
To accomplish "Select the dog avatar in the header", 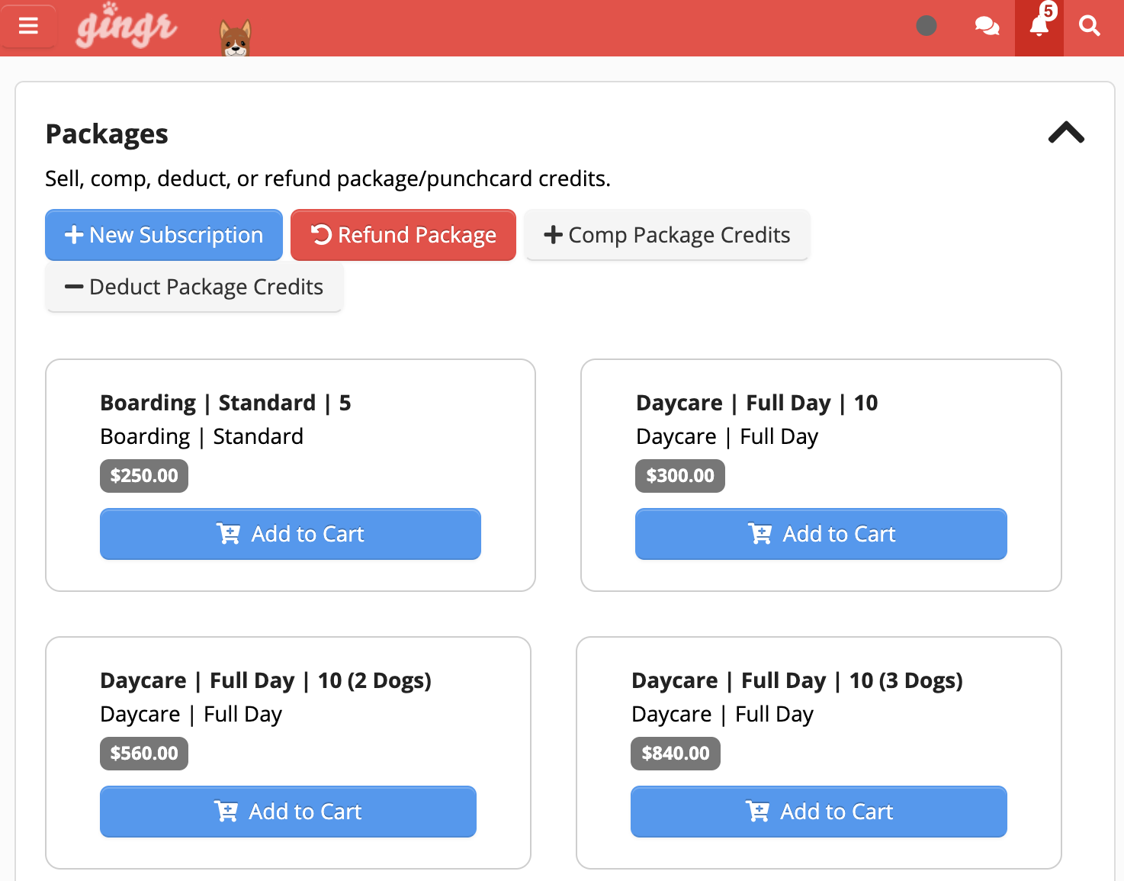I will click(x=233, y=35).
